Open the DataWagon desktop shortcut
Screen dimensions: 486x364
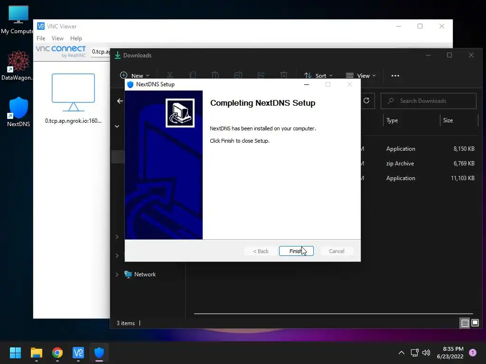click(x=18, y=66)
